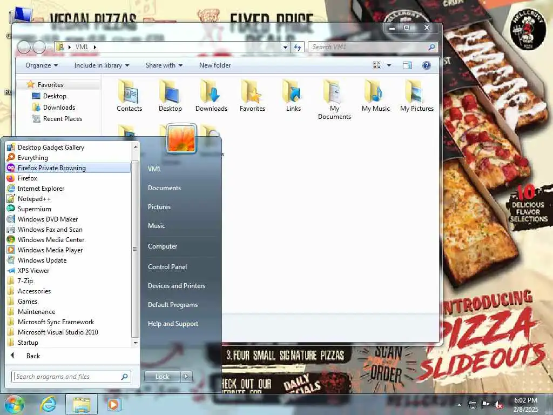Select the My Music folder
Screen dimensions: 553x415
pyautogui.click(x=376, y=95)
